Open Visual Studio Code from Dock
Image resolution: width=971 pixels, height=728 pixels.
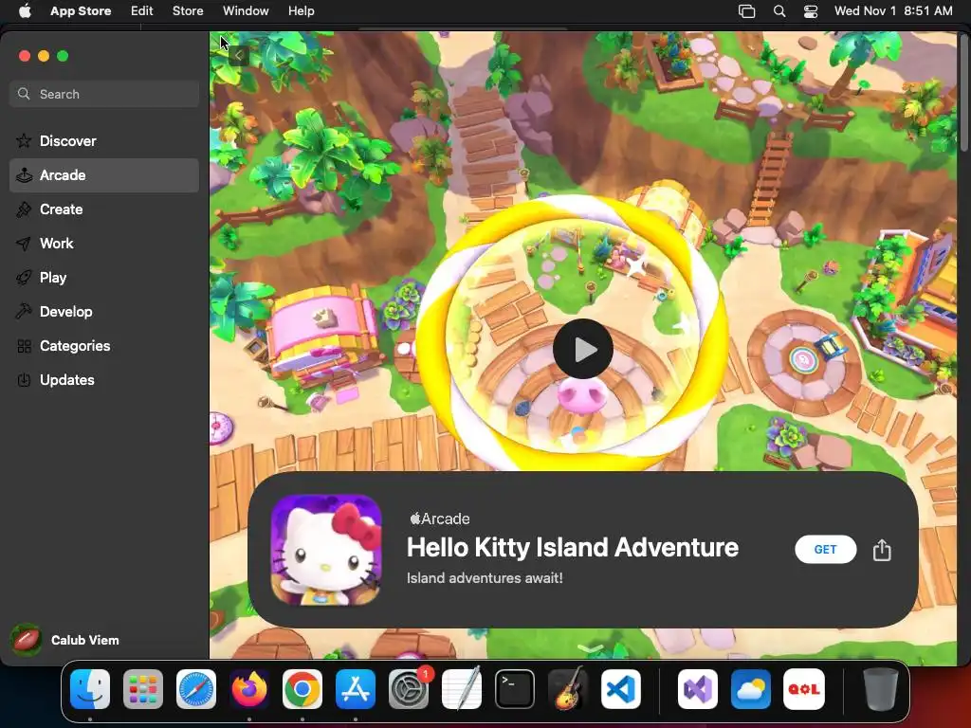[x=621, y=689]
